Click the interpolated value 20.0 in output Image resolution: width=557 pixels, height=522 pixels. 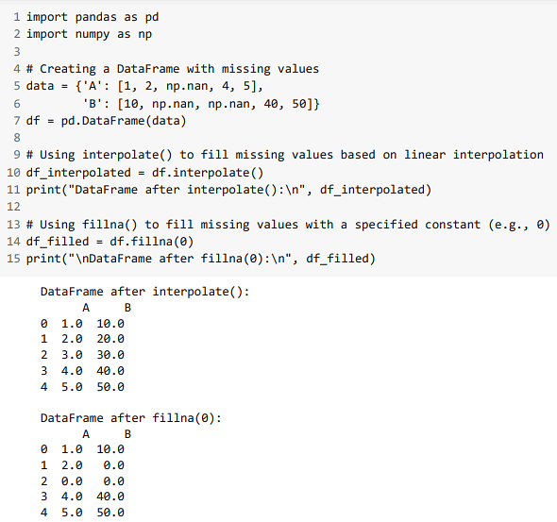click(x=110, y=339)
